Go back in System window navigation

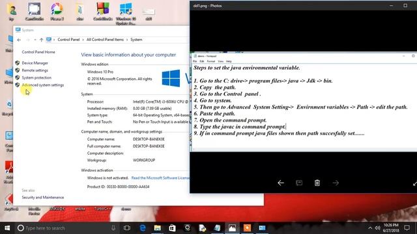pos(19,40)
